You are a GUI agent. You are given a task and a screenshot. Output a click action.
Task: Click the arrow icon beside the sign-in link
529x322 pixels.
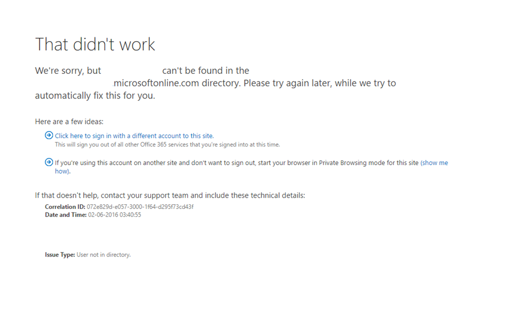[x=49, y=135]
